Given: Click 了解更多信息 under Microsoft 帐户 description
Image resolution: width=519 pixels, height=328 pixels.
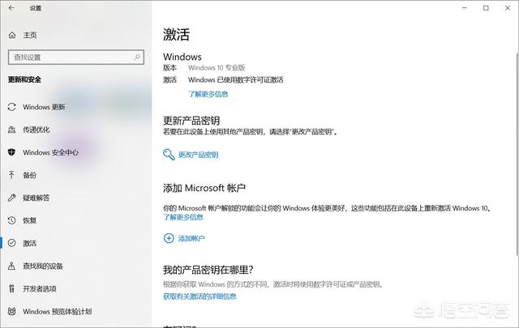Looking at the screenshot, I should point(183,217).
